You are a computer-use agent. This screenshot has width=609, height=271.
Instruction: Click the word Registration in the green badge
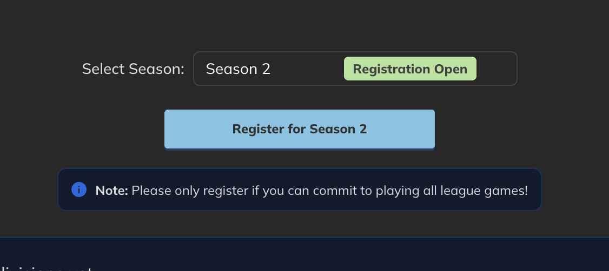tap(391, 69)
